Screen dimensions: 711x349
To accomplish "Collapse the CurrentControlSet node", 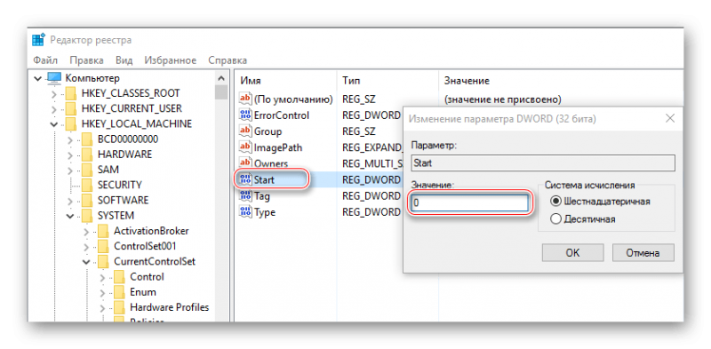I will pyautogui.click(x=86, y=261).
